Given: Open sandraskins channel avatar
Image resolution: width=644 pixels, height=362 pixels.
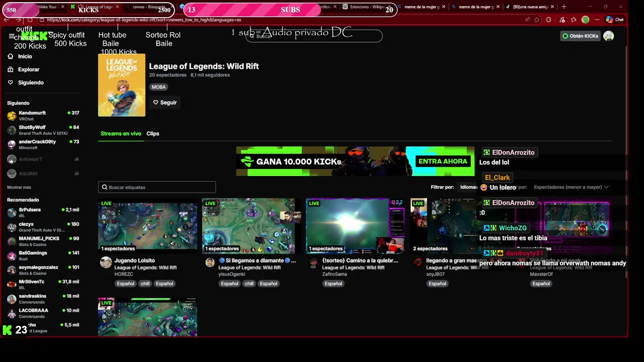Looking at the screenshot, I should click(x=12, y=299).
